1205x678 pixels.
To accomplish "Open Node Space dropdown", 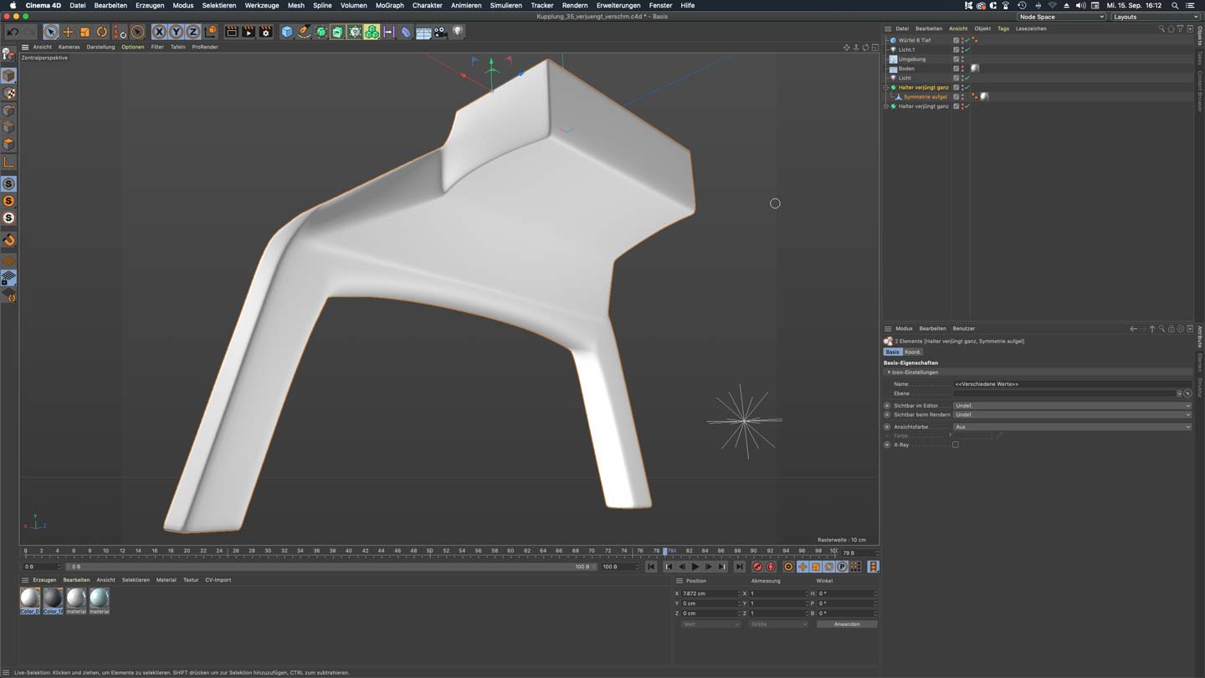I will (x=1061, y=17).
